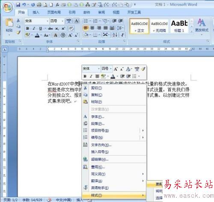Toggle Bold in ribbon font group

coord(27,28)
